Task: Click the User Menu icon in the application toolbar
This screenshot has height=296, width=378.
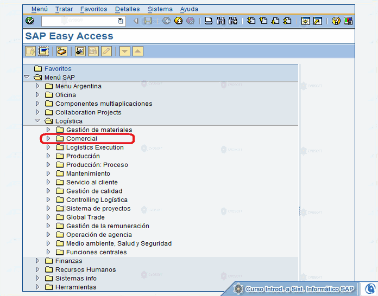Action: click(30, 51)
